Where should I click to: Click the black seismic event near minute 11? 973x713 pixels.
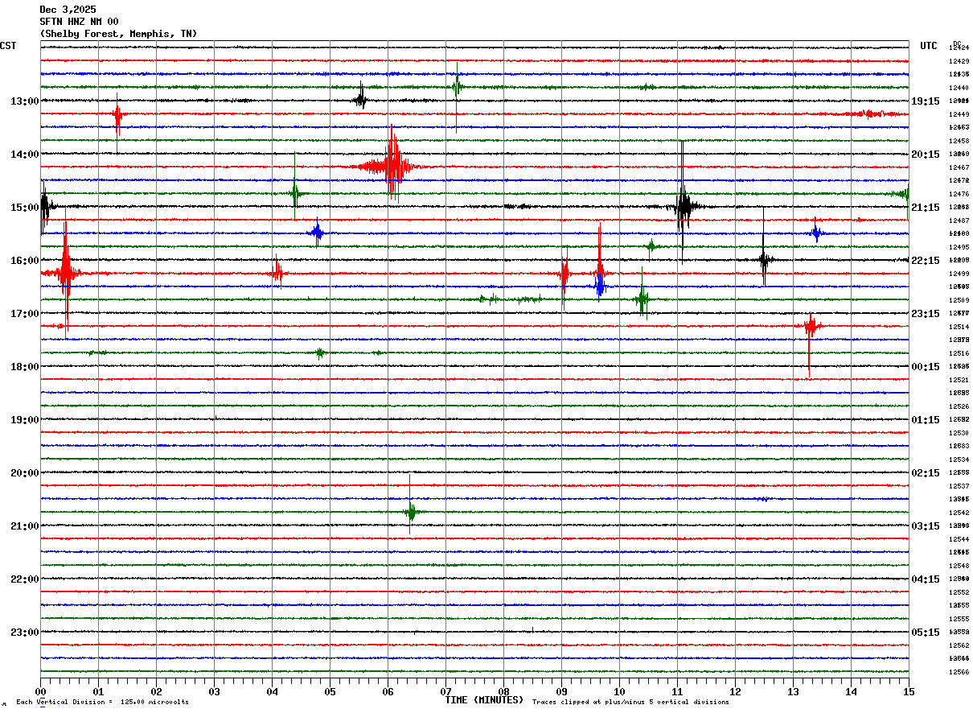tap(683, 206)
